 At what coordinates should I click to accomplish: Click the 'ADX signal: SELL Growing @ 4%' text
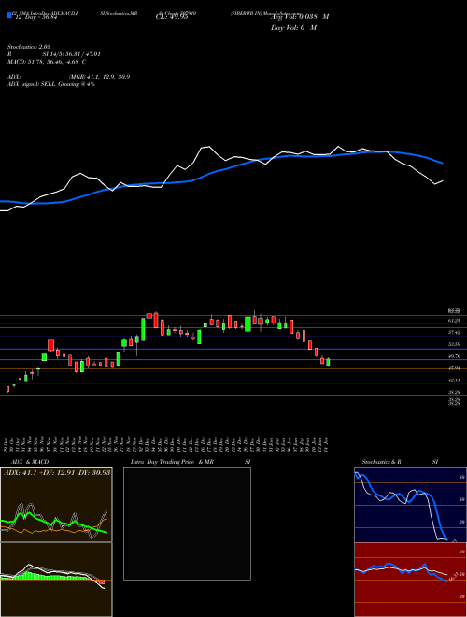[x=51, y=84]
